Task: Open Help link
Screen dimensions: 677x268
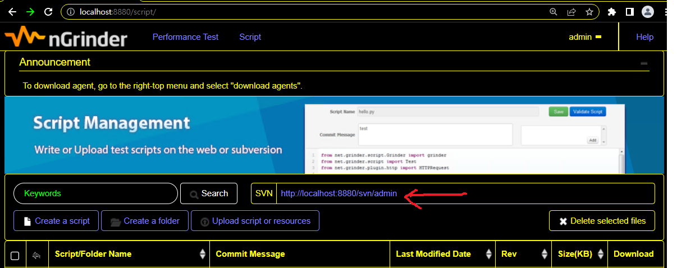Action: 644,37
